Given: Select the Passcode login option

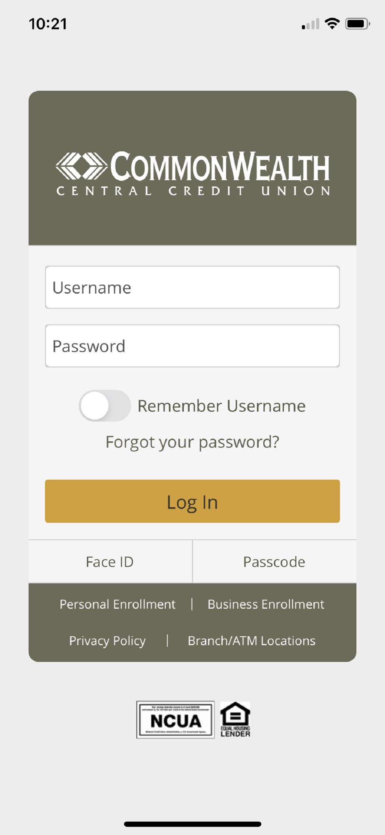Looking at the screenshot, I should [x=274, y=562].
